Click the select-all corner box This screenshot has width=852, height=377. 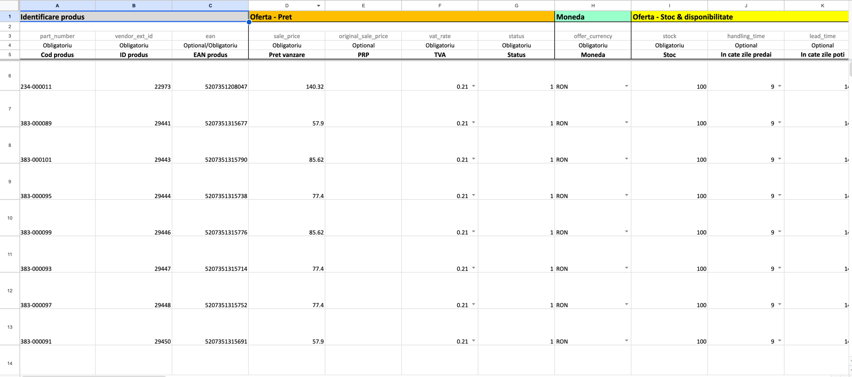pos(9,6)
